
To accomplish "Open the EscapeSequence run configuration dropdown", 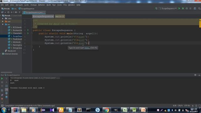I will click(168, 8).
